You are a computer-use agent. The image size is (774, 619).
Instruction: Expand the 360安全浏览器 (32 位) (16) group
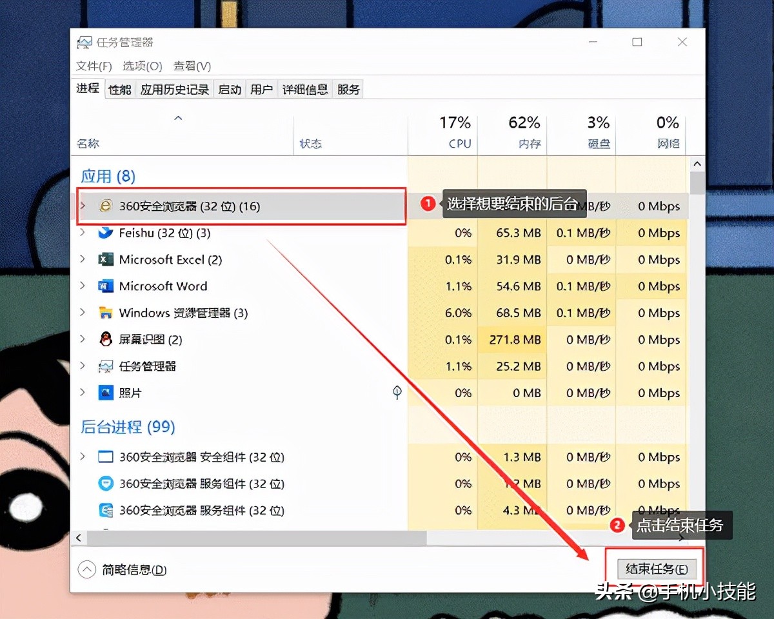coord(83,206)
